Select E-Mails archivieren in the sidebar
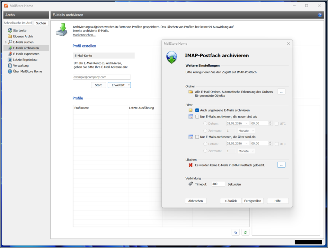 (x=26, y=48)
